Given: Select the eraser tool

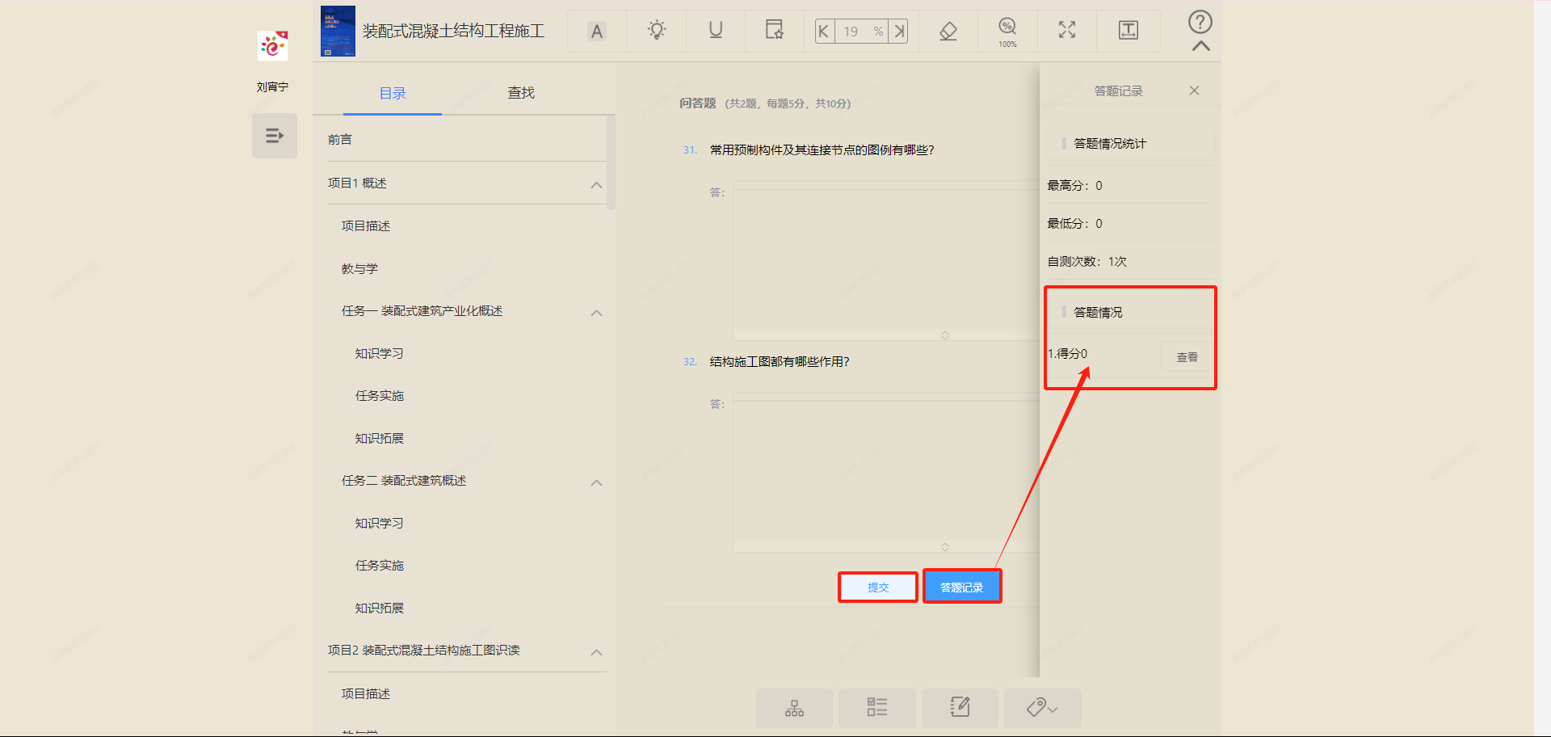Looking at the screenshot, I should pyautogui.click(x=948, y=32).
